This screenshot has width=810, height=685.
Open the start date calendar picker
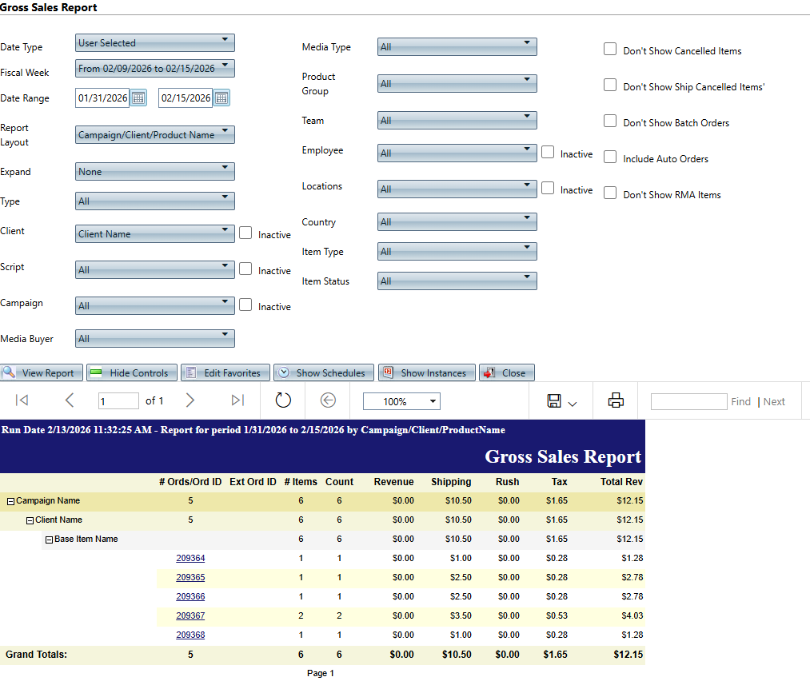[138, 98]
